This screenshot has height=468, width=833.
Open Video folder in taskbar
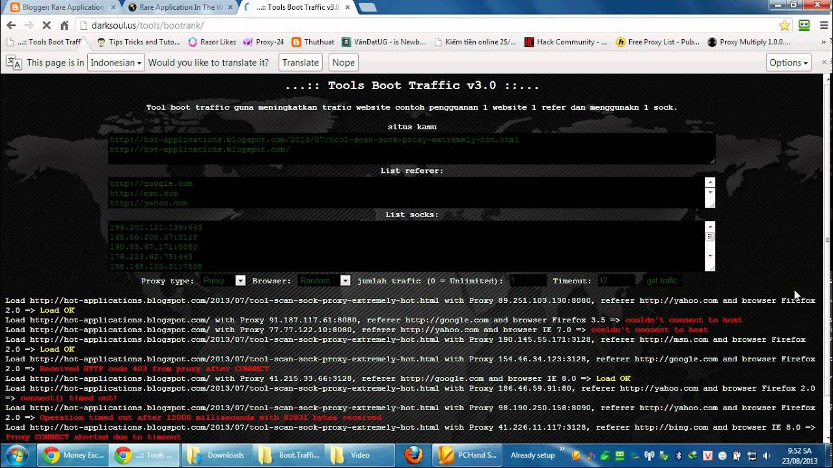pyautogui.click(x=359, y=455)
